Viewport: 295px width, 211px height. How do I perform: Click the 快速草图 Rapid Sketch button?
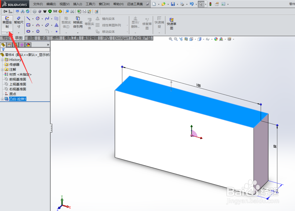[171, 24]
